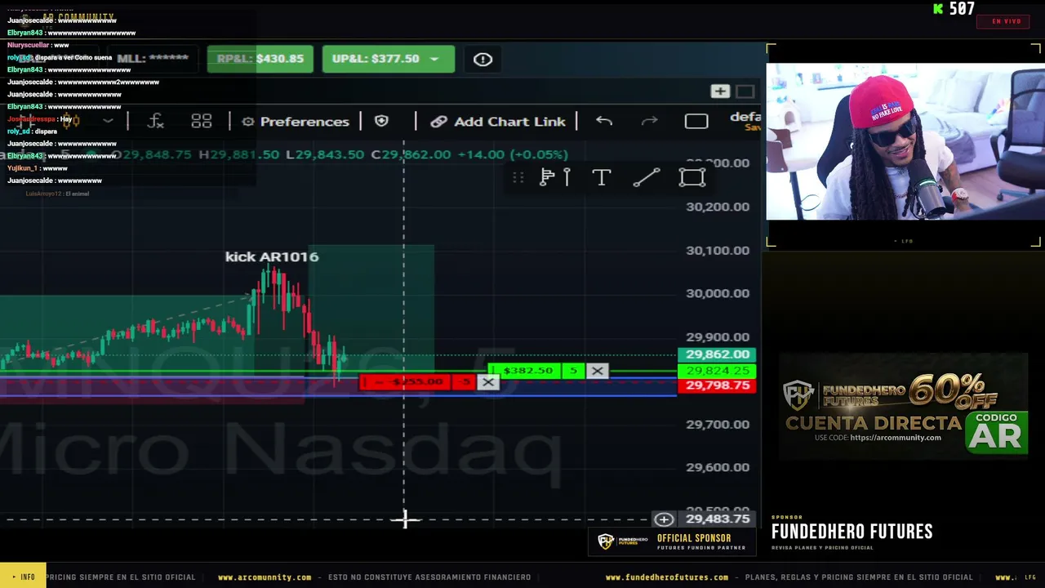Select the flag marker drawing tool
This screenshot has width=1045, height=588.
coord(555,177)
